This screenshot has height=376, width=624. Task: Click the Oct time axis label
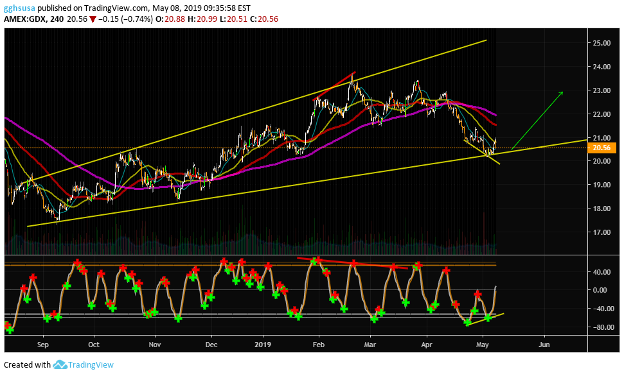click(x=94, y=345)
